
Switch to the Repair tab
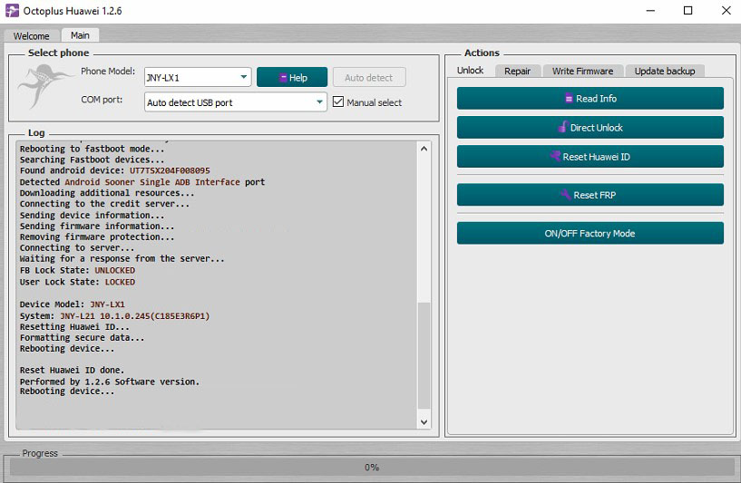click(517, 71)
